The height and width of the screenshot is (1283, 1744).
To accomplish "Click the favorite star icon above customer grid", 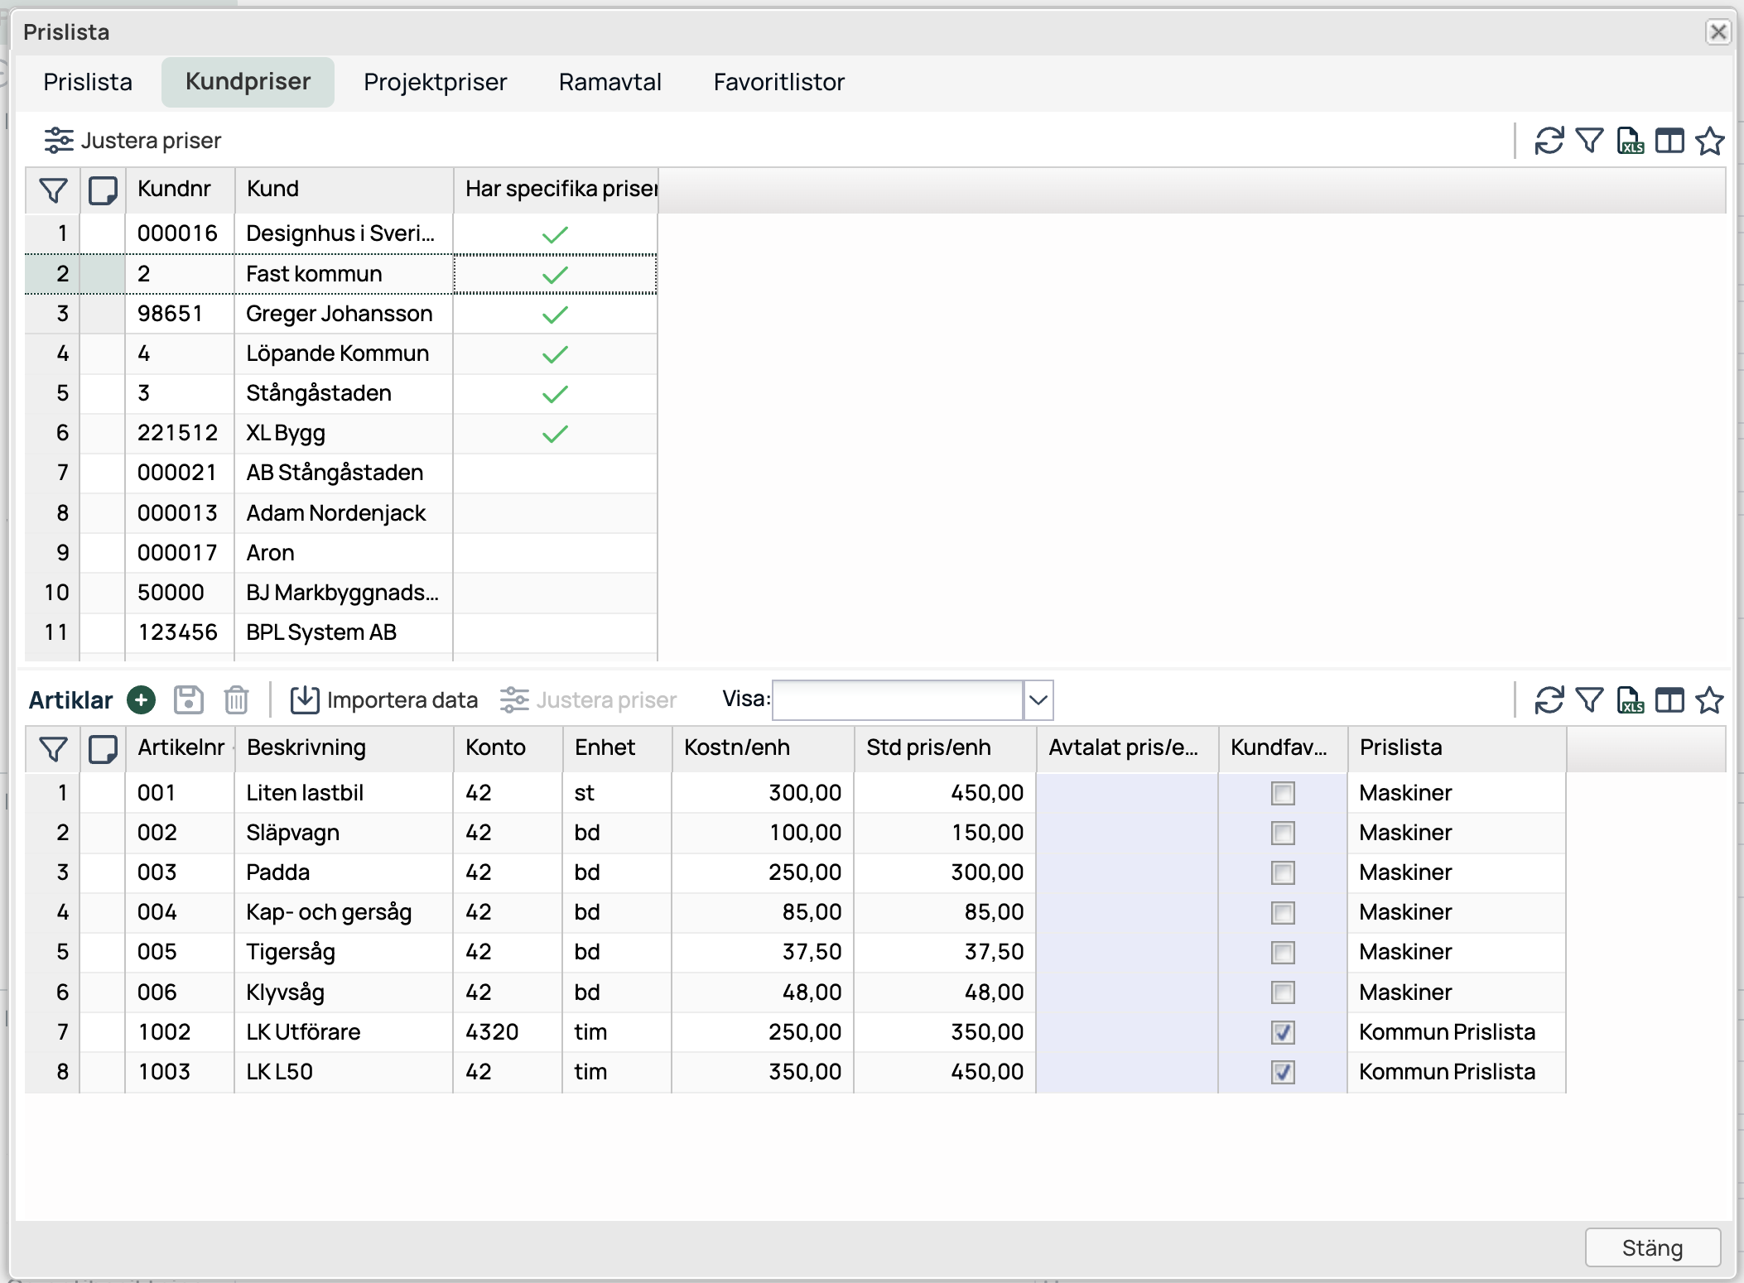I will tap(1709, 141).
